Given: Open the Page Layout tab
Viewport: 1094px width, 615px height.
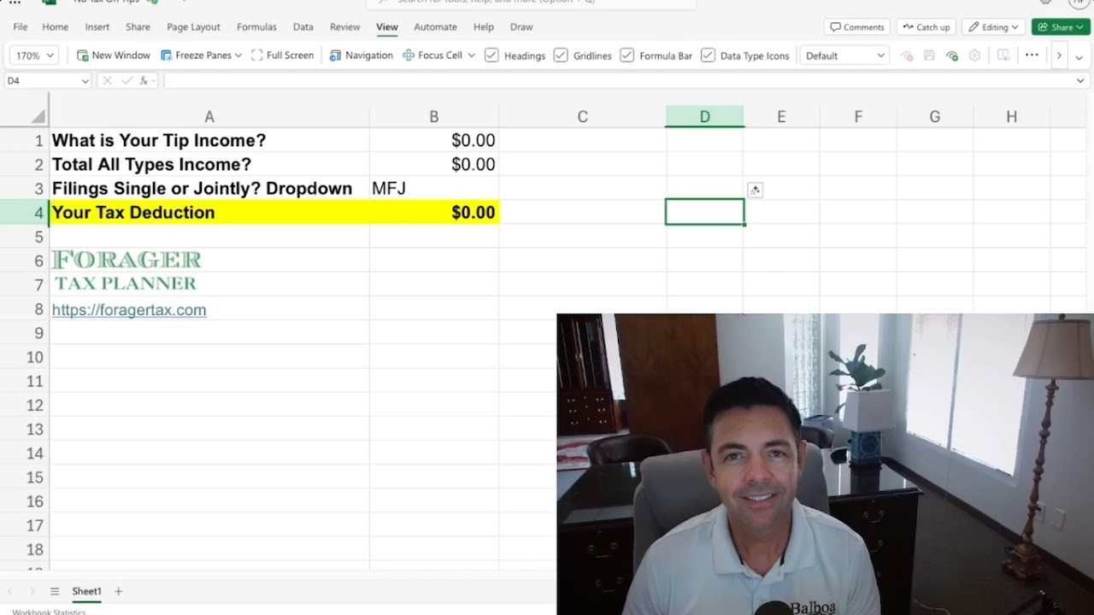Looking at the screenshot, I should 193,27.
